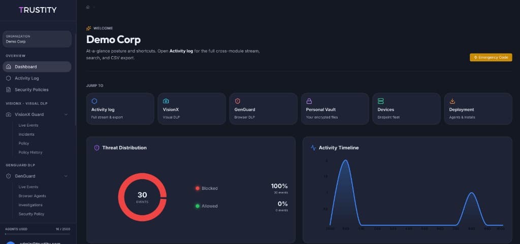The width and height of the screenshot is (520, 244).
Task: Click the Security Policies document icon
Action: pos(9,90)
